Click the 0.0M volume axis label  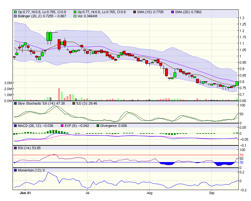8,101
